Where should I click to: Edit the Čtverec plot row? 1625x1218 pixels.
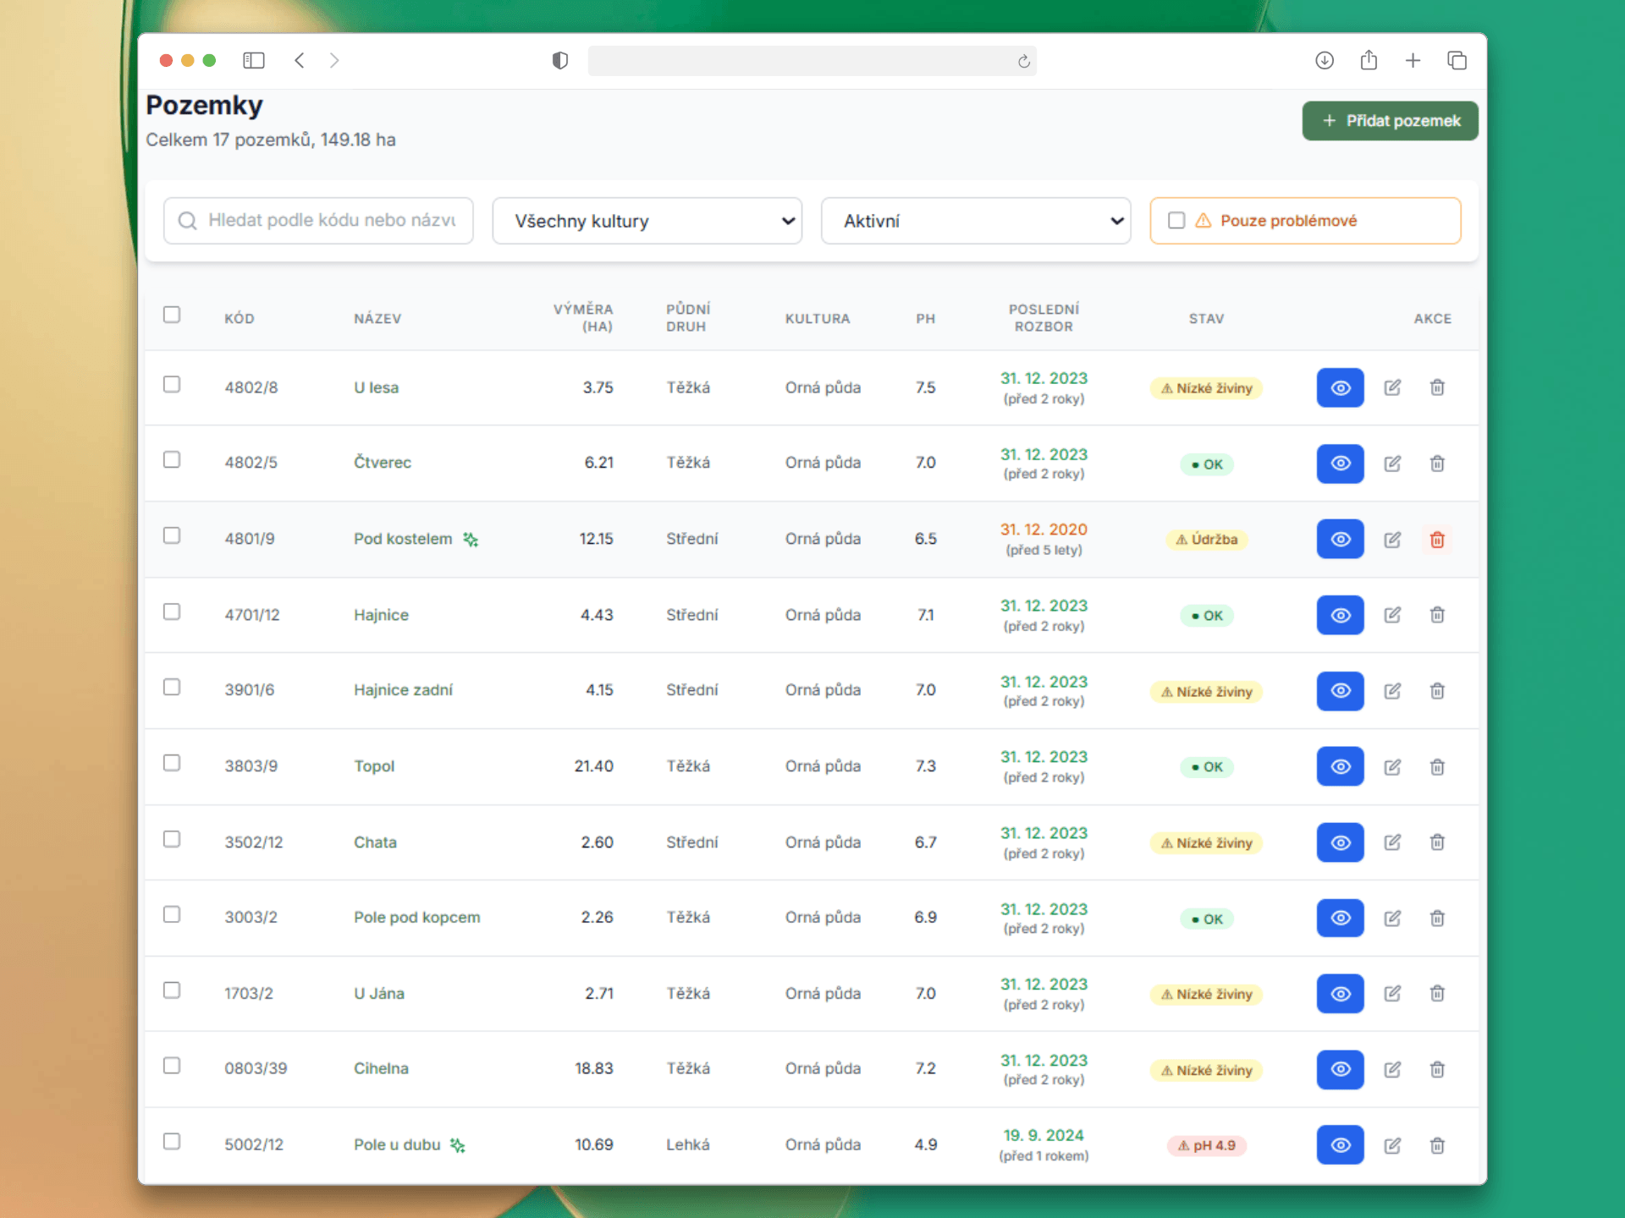tap(1392, 464)
